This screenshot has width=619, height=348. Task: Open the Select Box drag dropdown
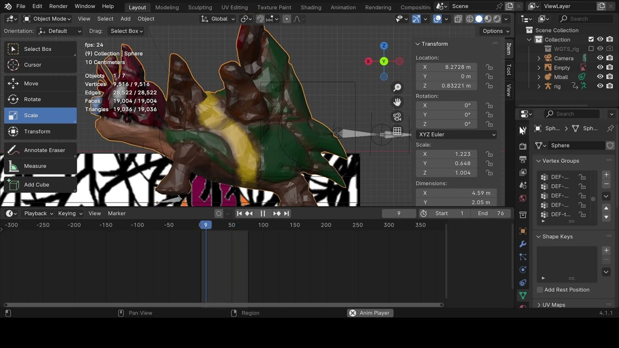[x=126, y=31]
